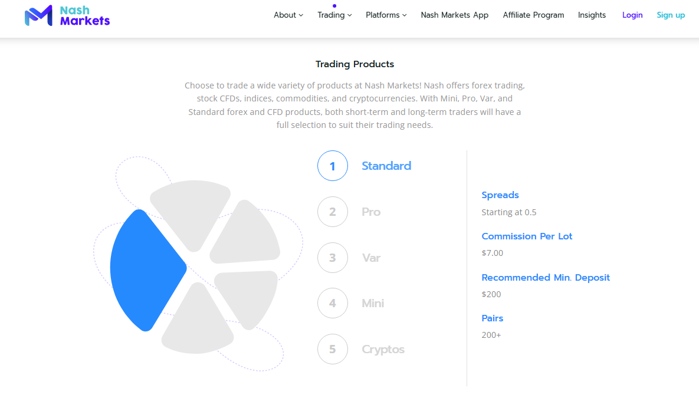Select the number 4 Mini circle
The height and width of the screenshot is (398, 699).
click(x=333, y=303)
